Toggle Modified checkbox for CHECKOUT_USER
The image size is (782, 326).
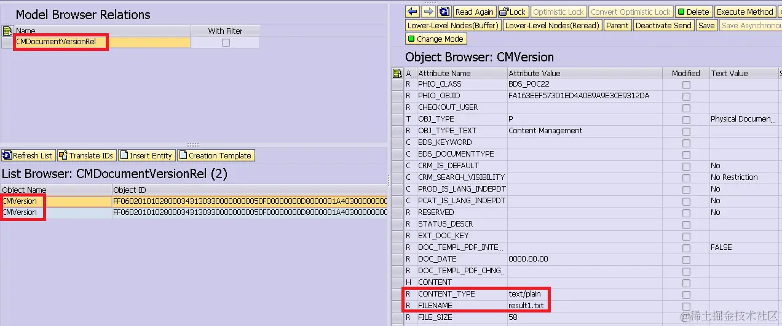686,107
